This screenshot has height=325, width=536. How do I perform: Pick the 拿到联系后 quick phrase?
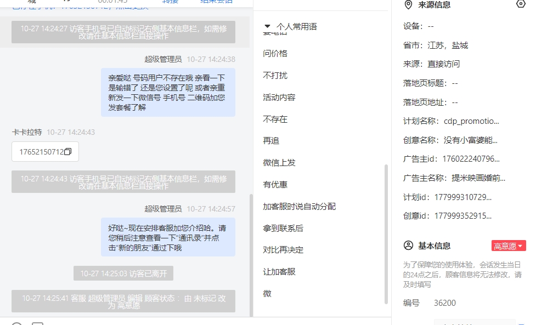283,229
